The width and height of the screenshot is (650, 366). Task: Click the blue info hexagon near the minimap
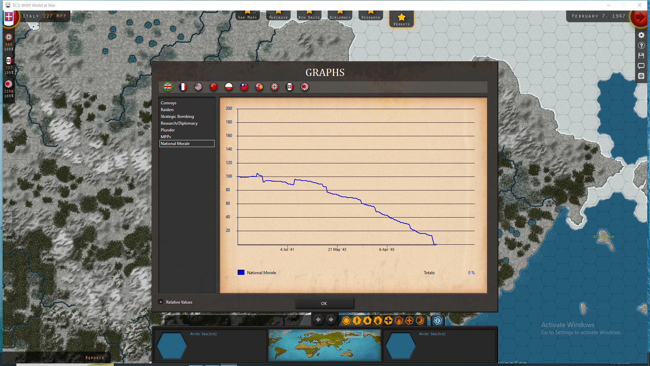pyautogui.click(x=438, y=320)
